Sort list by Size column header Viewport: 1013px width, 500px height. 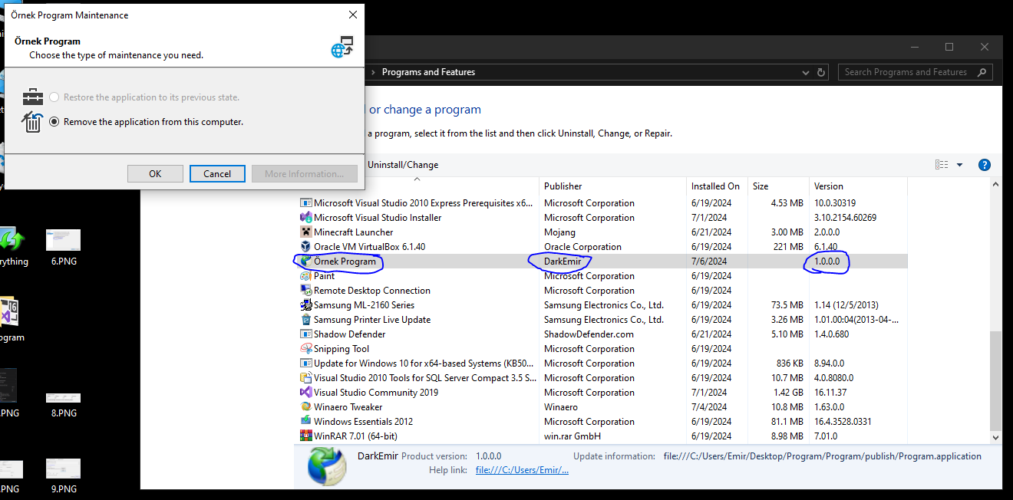click(x=778, y=186)
